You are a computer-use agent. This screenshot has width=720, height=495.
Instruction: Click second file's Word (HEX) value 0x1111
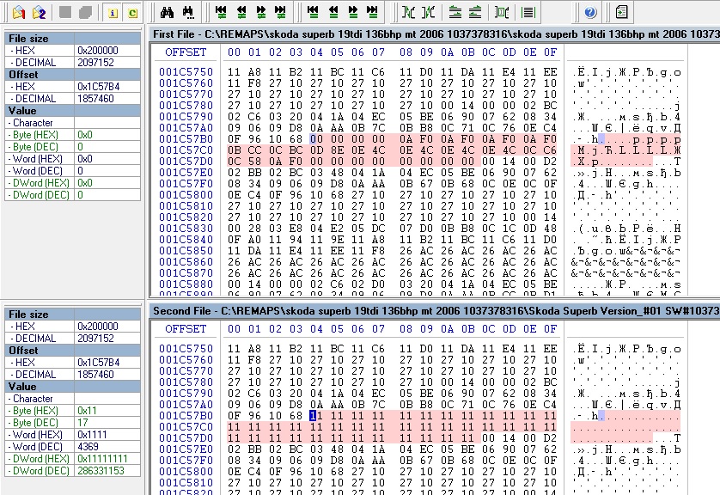(x=107, y=434)
